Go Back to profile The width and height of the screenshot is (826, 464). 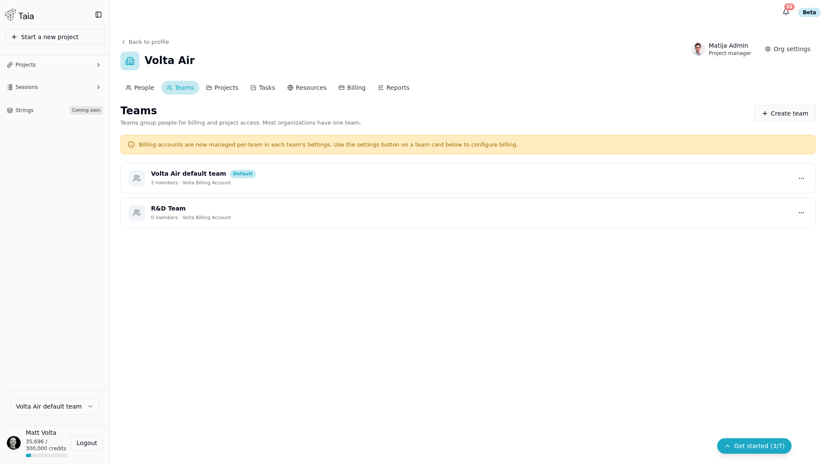(145, 42)
